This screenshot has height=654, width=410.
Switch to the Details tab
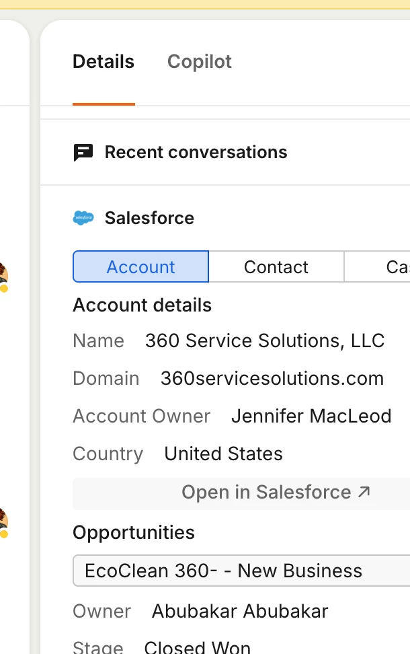[104, 62]
